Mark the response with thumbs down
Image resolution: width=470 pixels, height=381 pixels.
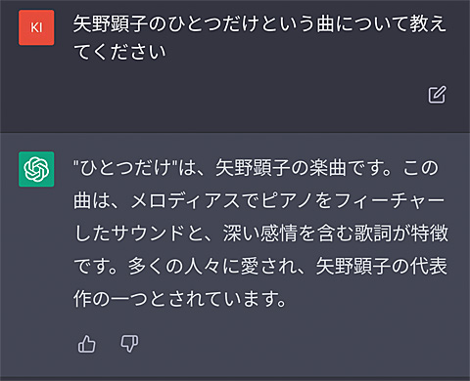(x=129, y=344)
